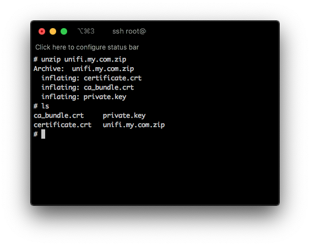Click the ⌥⌘3 window shortcut indicator
Screen dimensions: 310x246
tap(86, 31)
